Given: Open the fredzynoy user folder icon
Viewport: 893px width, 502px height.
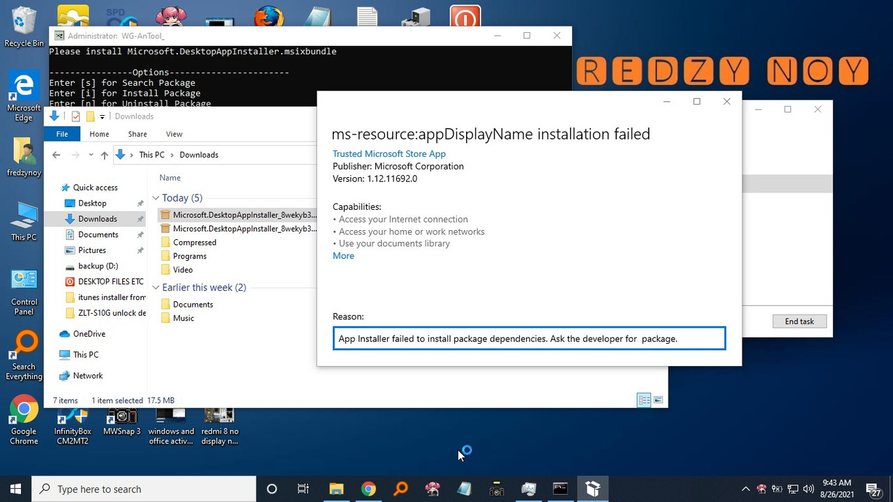Looking at the screenshot, I should click(x=24, y=156).
